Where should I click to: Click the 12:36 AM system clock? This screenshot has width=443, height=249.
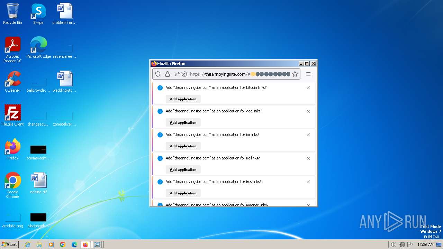pyautogui.click(x=425, y=245)
